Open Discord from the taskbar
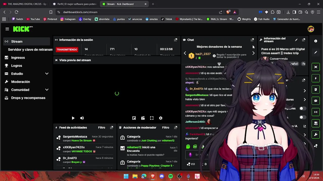 pyautogui.click(x=162, y=176)
